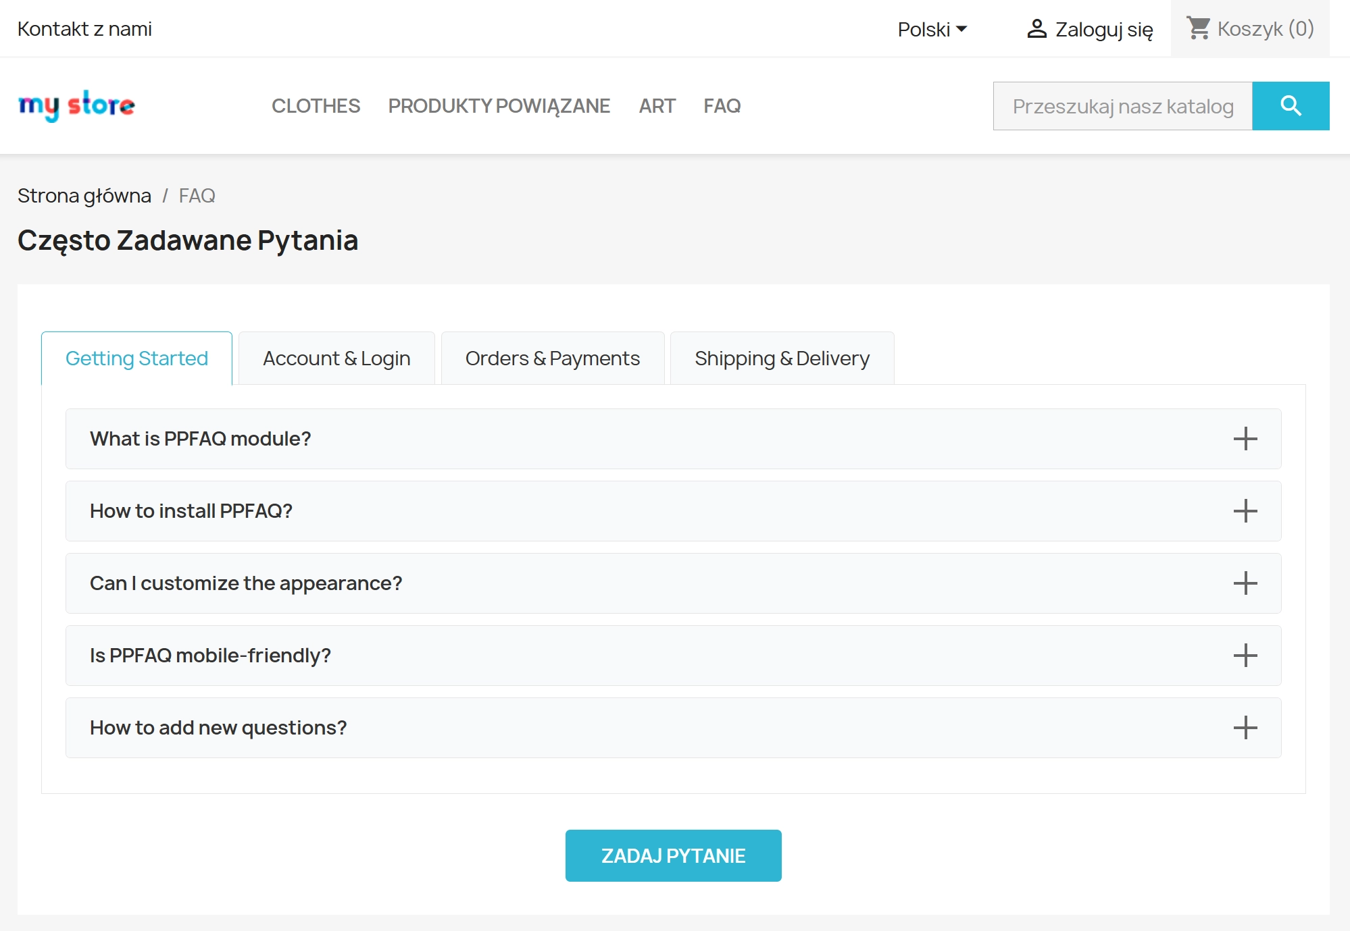This screenshot has height=931, width=1350.
Task: Click the my store logo
Action: click(76, 105)
